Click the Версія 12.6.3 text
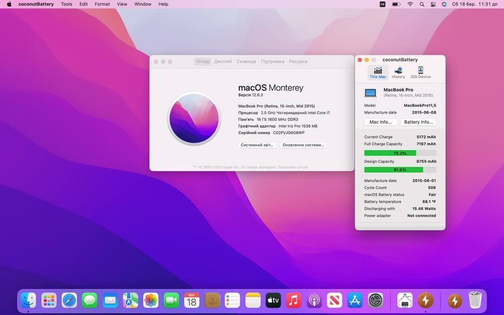Screen dimensions: 504x315 [250, 95]
